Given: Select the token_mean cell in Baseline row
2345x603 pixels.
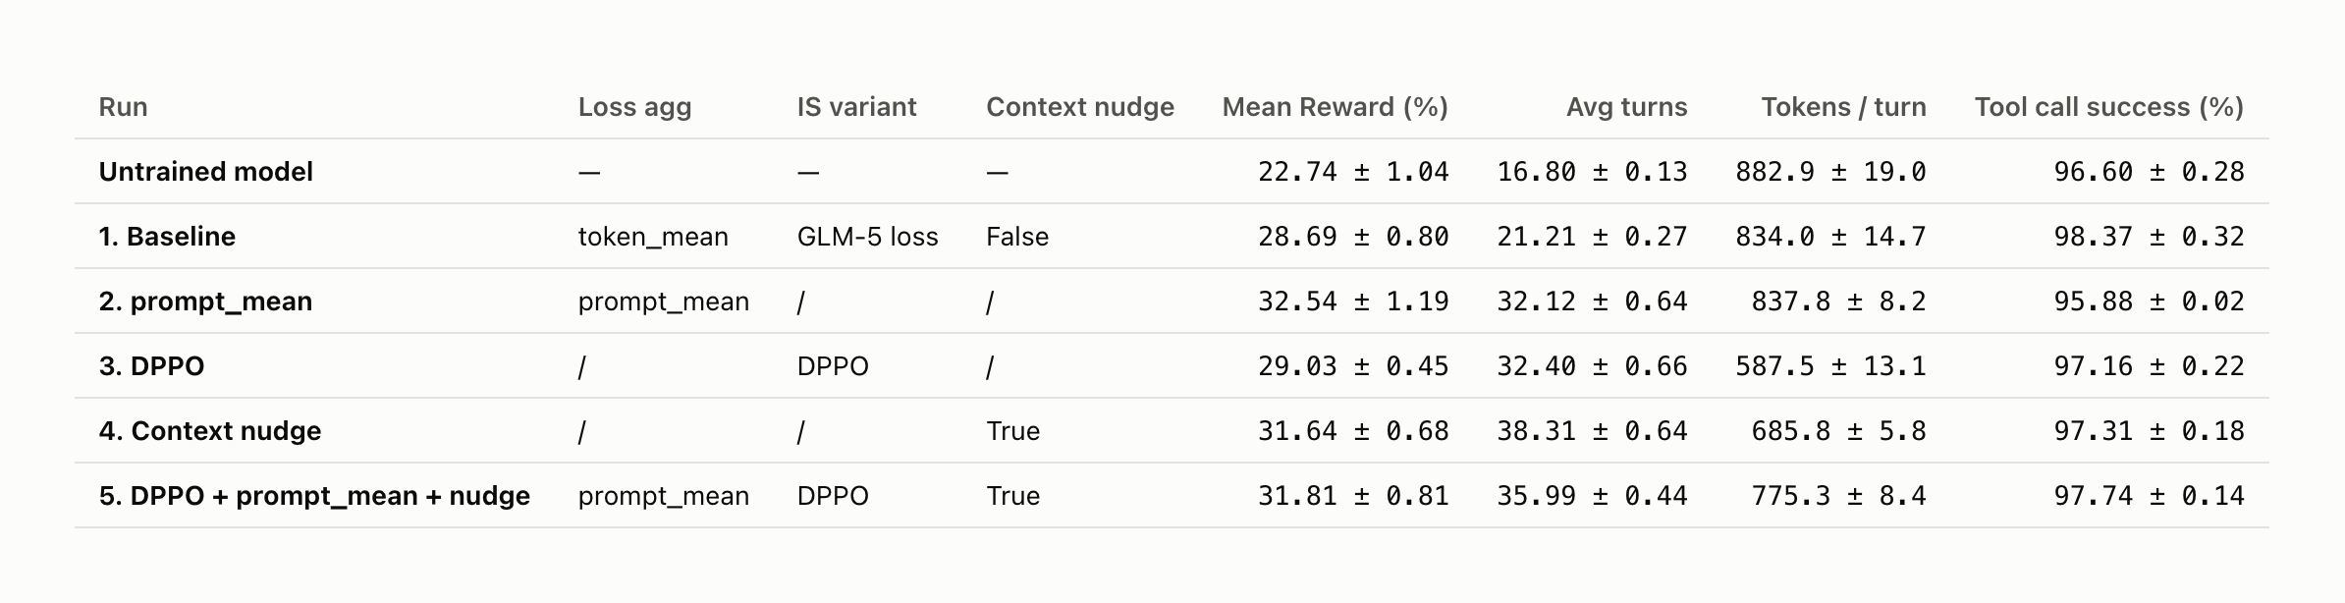Looking at the screenshot, I should pyautogui.click(x=653, y=237).
